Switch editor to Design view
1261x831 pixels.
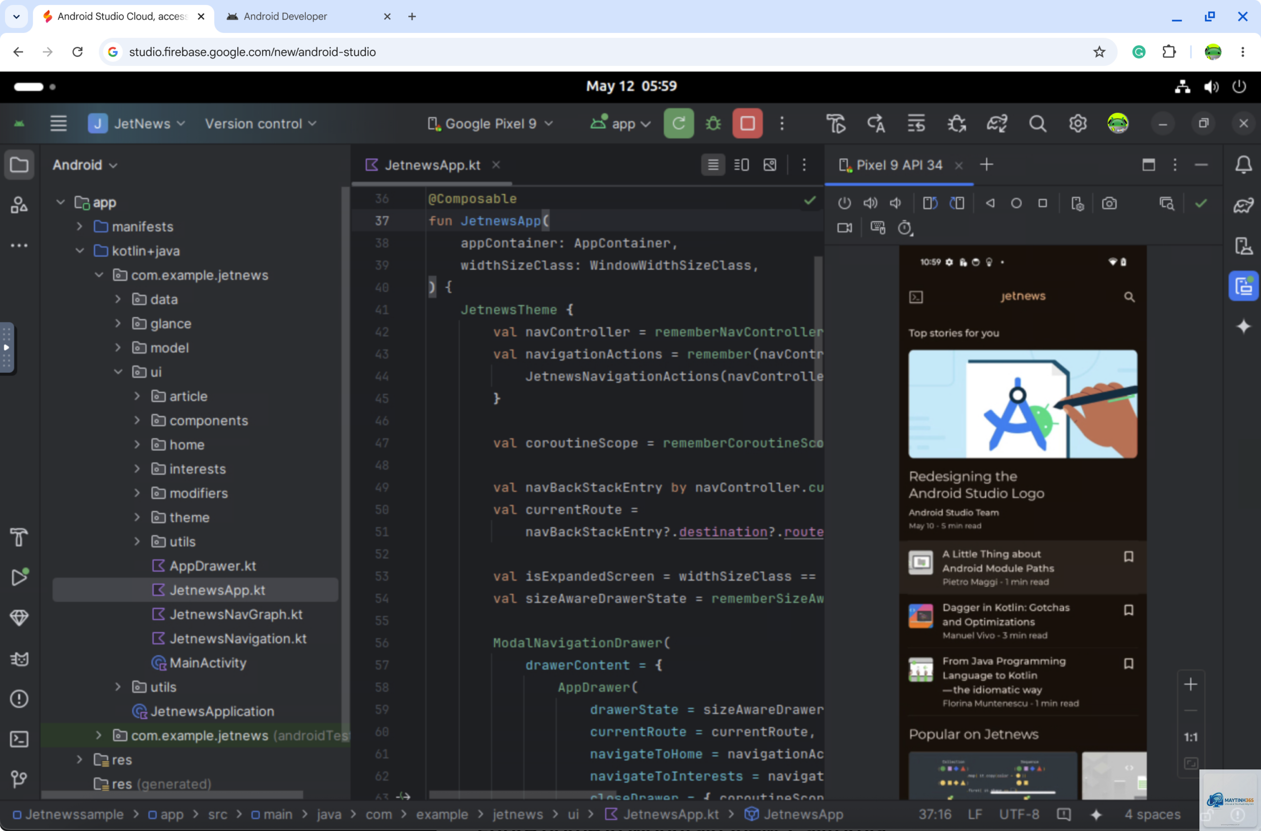coord(769,165)
